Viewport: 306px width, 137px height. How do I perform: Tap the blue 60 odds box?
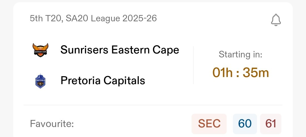(x=245, y=124)
